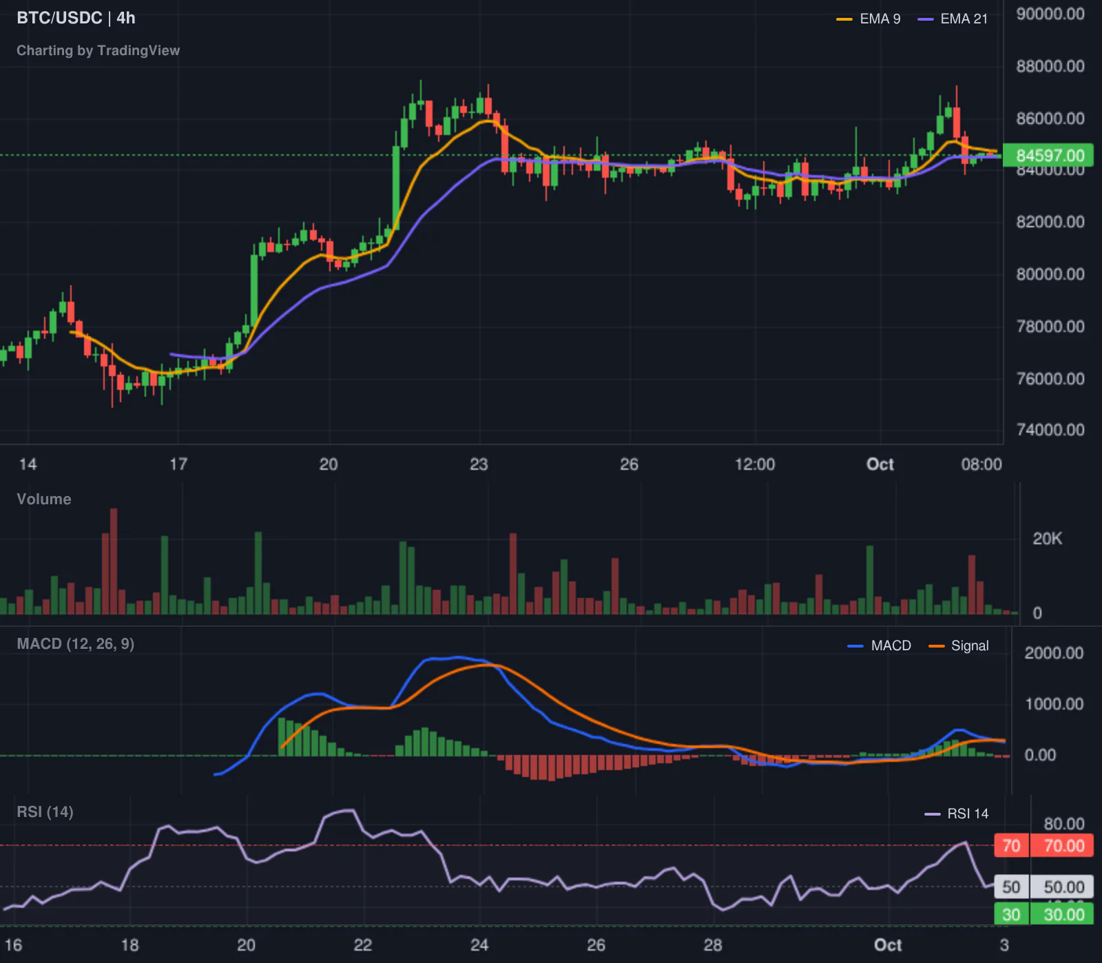The height and width of the screenshot is (963, 1102).
Task: Click the 76000.00 price axis label
Action: point(1050,379)
